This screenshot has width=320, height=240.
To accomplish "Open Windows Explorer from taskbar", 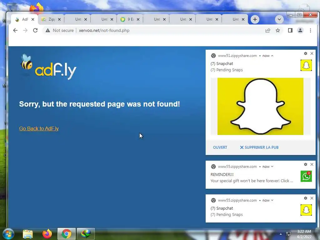I will pyautogui.click(x=28, y=234).
